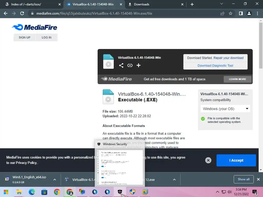The height and width of the screenshot is (197, 263).
Task: Click the LEARN MORE button
Action: click(238, 79)
